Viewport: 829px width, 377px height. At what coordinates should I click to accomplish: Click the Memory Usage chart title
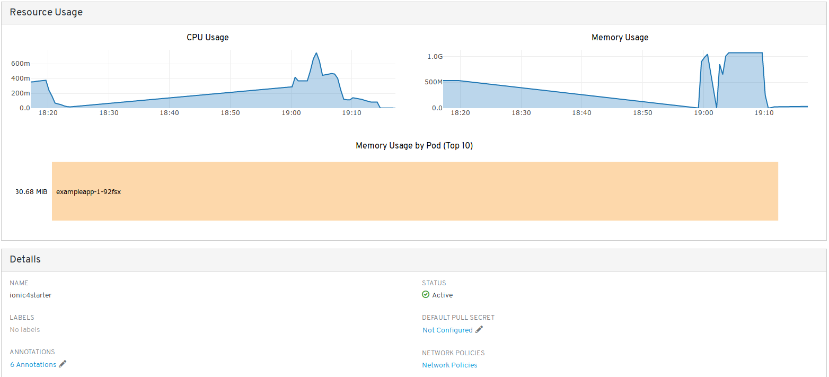620,38
